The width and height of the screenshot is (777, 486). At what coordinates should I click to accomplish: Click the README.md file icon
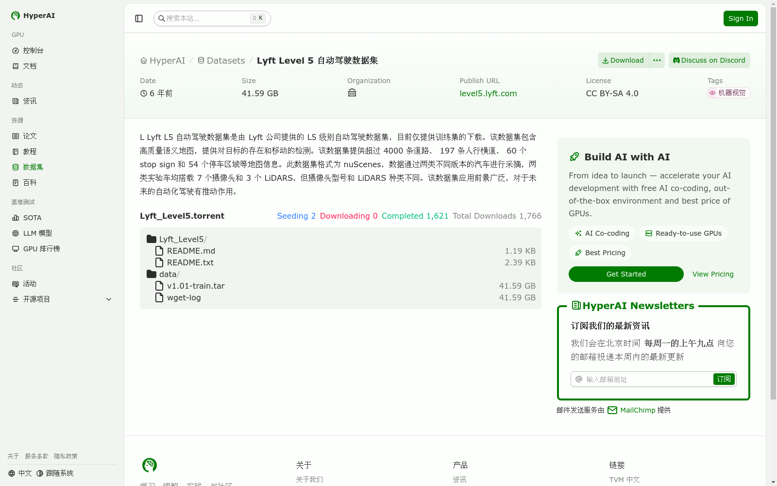(x=159, y=251)
